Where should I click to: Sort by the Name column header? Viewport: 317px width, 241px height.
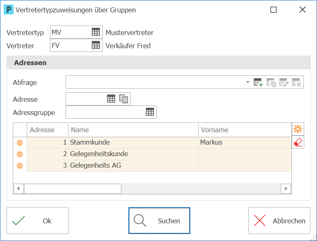pos(133,130)
